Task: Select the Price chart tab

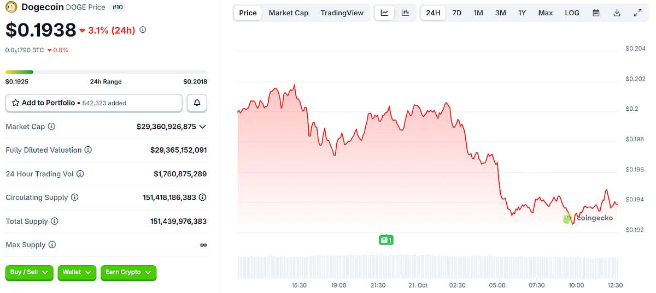Action: click(248, 13)
